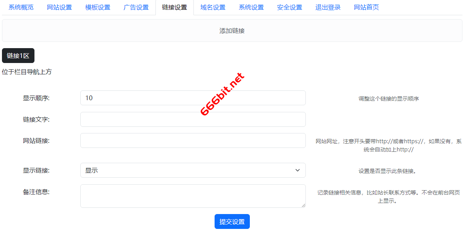Switch to the 域名设置 tab
This screenshot has width=466, height=234.
coord(213,7)
